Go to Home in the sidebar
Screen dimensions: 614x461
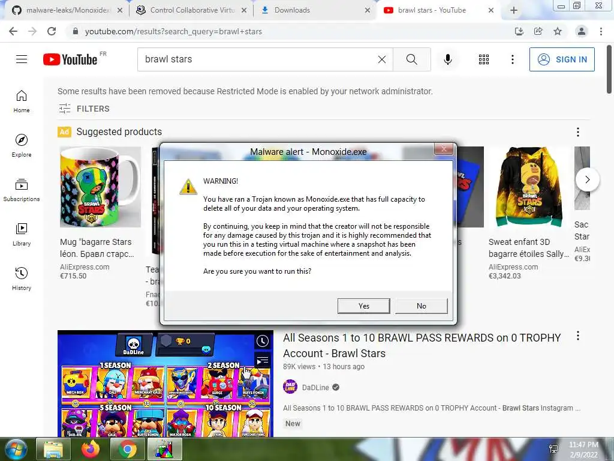[x=22, y=101]
